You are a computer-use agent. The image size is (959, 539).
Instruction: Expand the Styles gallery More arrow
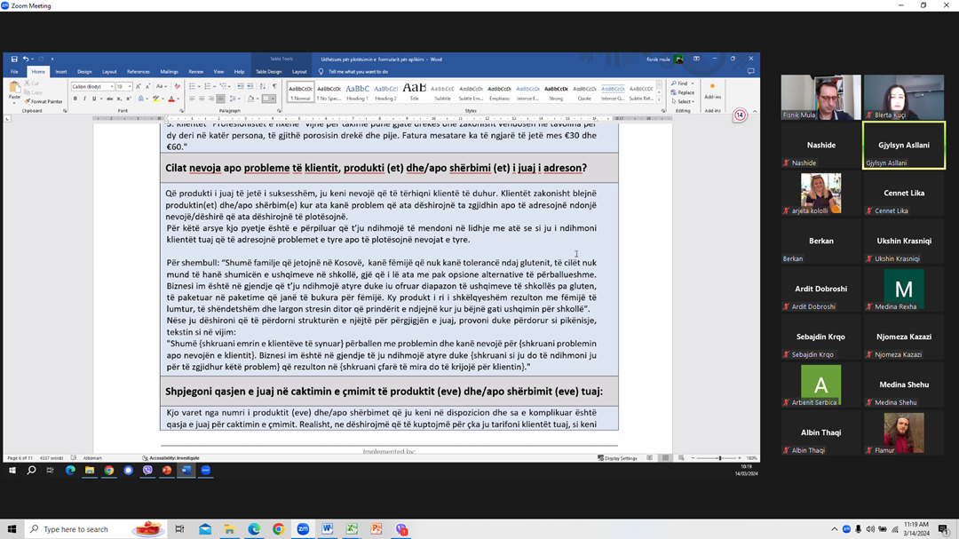point(659,100)
